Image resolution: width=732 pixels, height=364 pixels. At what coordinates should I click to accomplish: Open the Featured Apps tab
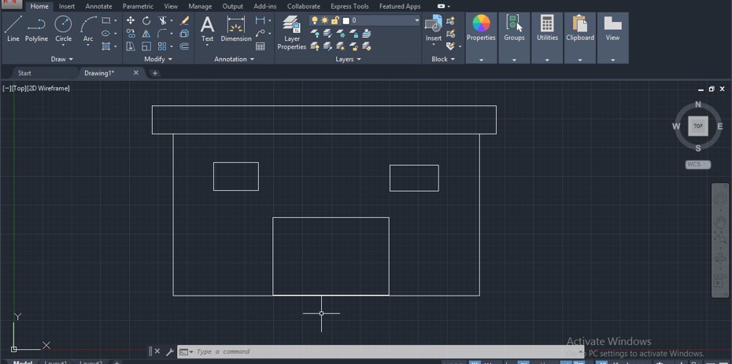tap(400, 6)
